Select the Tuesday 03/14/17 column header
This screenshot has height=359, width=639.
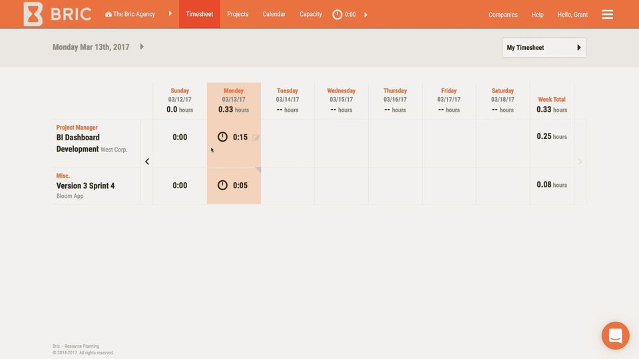tap(288, 100)
